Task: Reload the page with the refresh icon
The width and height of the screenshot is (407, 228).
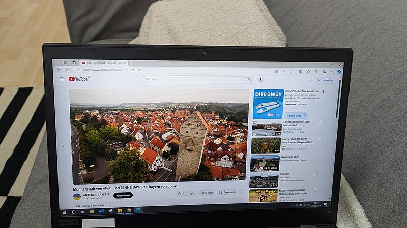Action: (x=68, y=69)
